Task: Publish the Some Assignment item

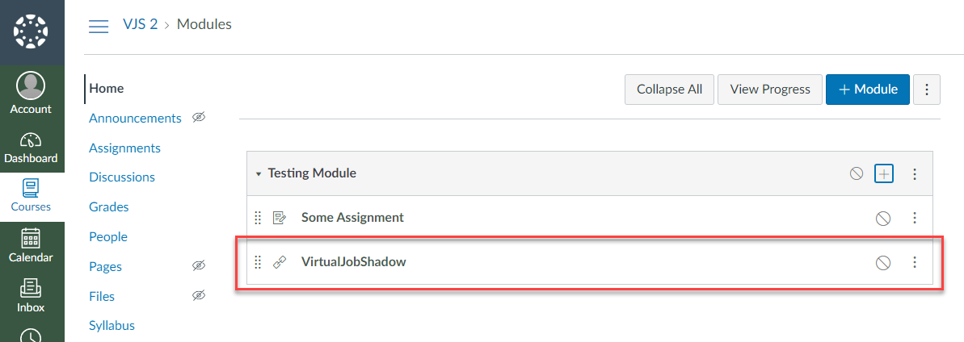Action: tap(883, 218)
